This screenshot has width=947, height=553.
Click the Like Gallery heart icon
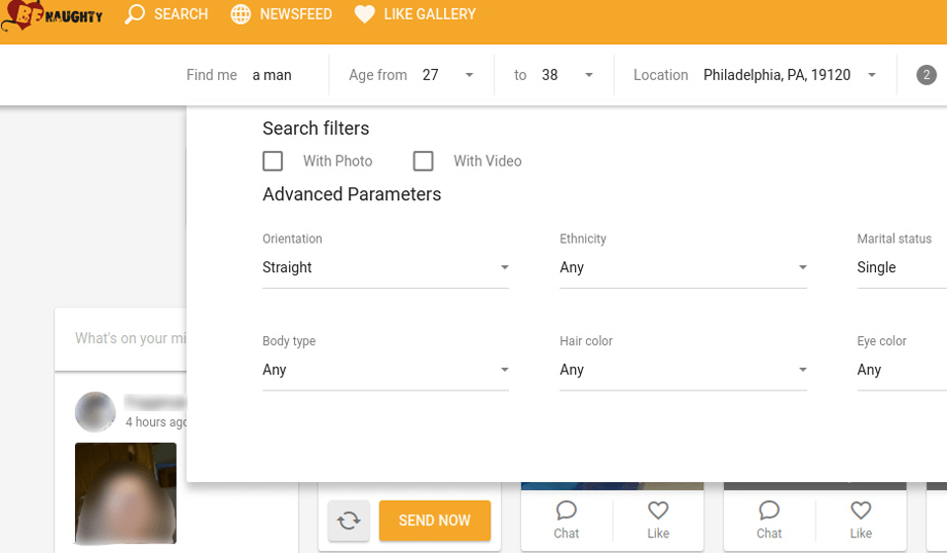(x=365, y=15)
